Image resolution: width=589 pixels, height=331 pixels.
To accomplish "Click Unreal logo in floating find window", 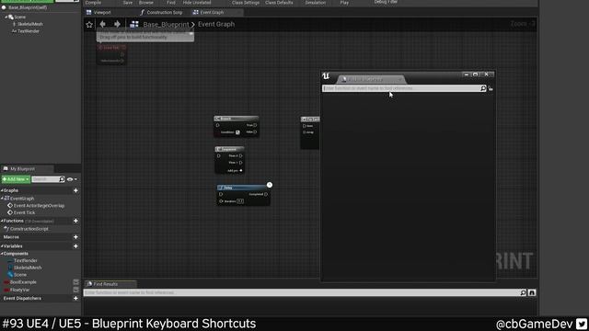I will 326,76.
